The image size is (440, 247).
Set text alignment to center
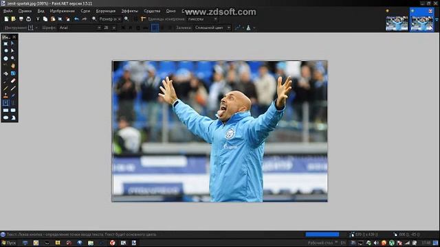162,27
